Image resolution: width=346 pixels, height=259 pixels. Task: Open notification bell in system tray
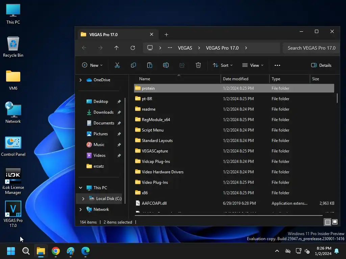click(337, 251)
